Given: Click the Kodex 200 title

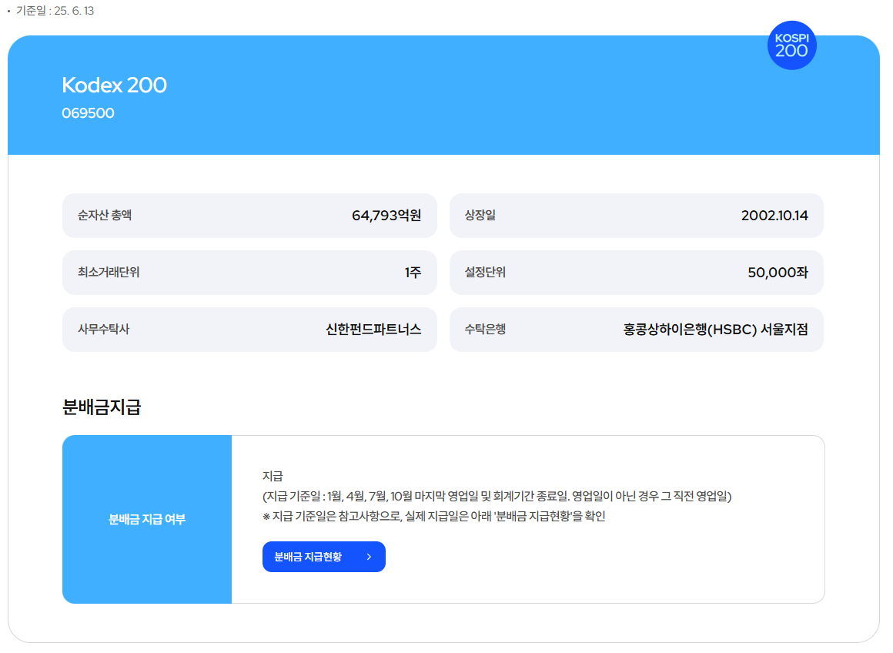Looking at the screenshot, I should coord(114,85).
